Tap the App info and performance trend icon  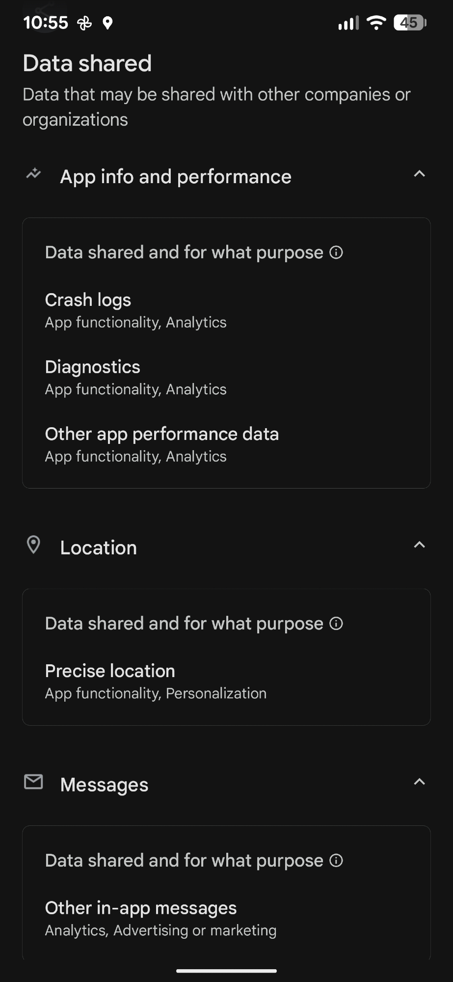click(x=33, y=174)
